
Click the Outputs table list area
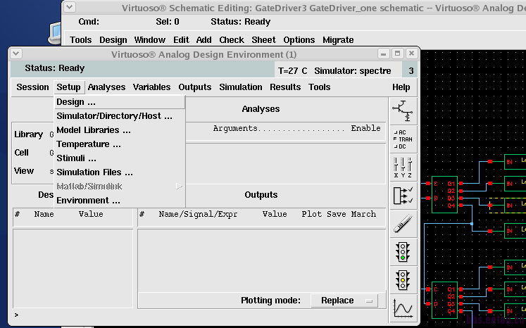coord(262,260)
